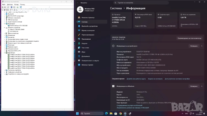The width and height of the screenshot is (207, 116).
Task: Open Помощ menu in Device Manager
Action: 22,5
